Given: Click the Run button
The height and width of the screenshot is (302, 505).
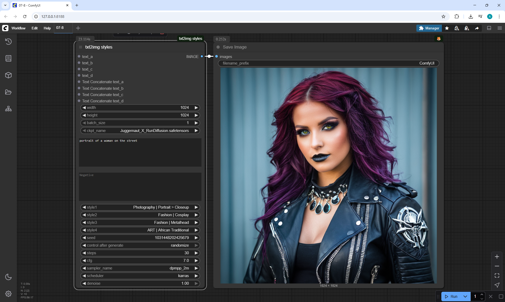Looking at the screenshot, I should click(x=451, y=296).
